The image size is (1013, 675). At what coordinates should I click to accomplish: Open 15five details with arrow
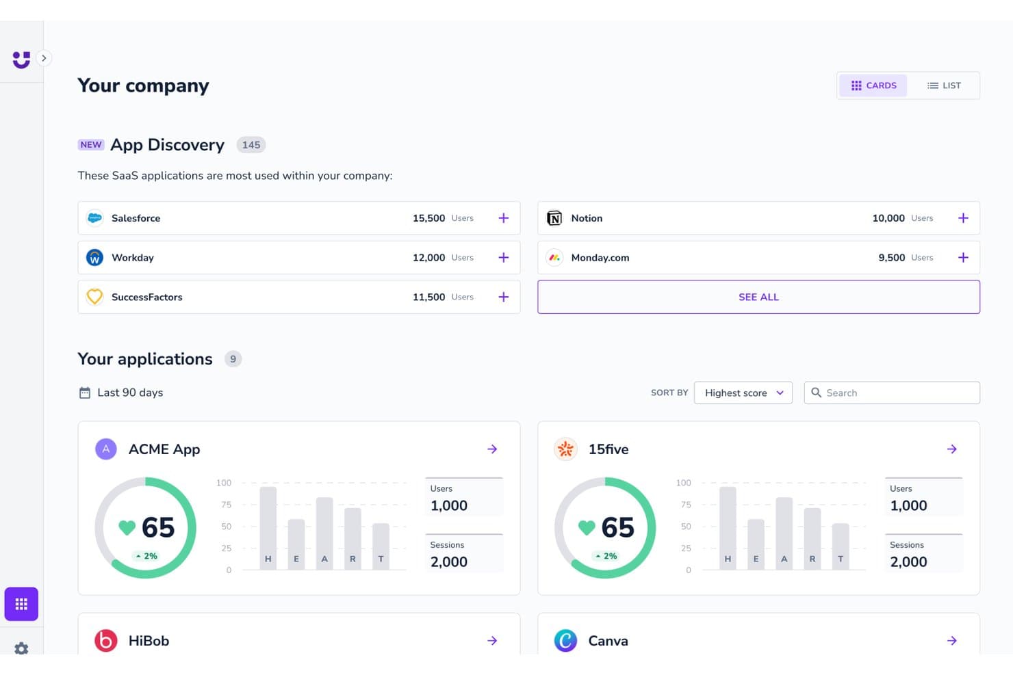952,449
